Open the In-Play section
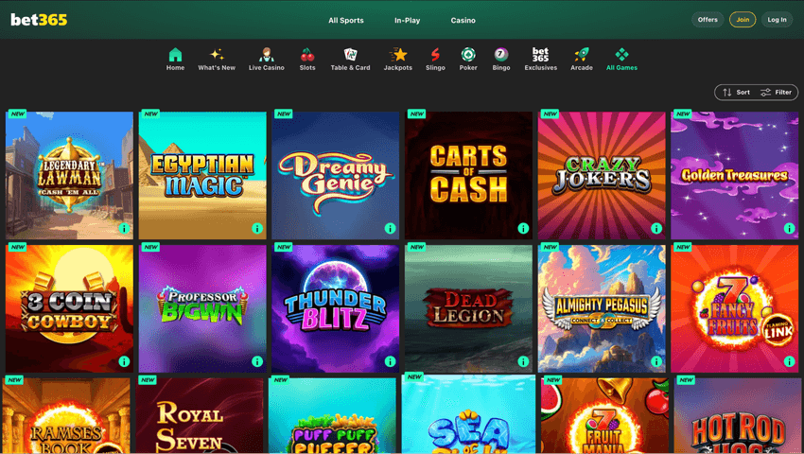The image size is (804, 454). coord(407,20)
